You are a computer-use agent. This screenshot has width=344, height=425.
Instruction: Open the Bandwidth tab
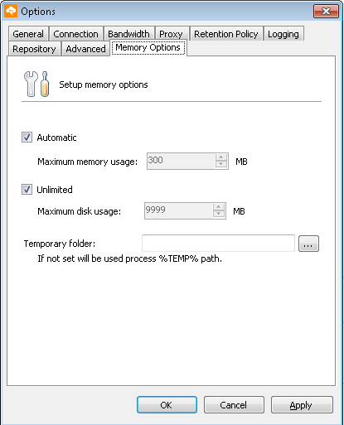pyautogui.click(x=128, y=34)
